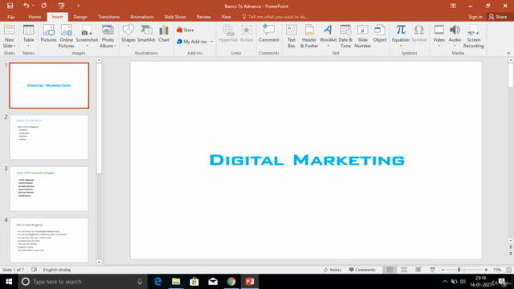Insert a Chart
The height and width of the screenshot is (289, 514).
tap(164, 34)
